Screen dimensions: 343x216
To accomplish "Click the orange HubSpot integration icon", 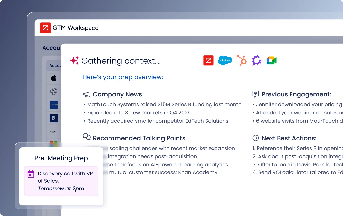I will point(241,61).
